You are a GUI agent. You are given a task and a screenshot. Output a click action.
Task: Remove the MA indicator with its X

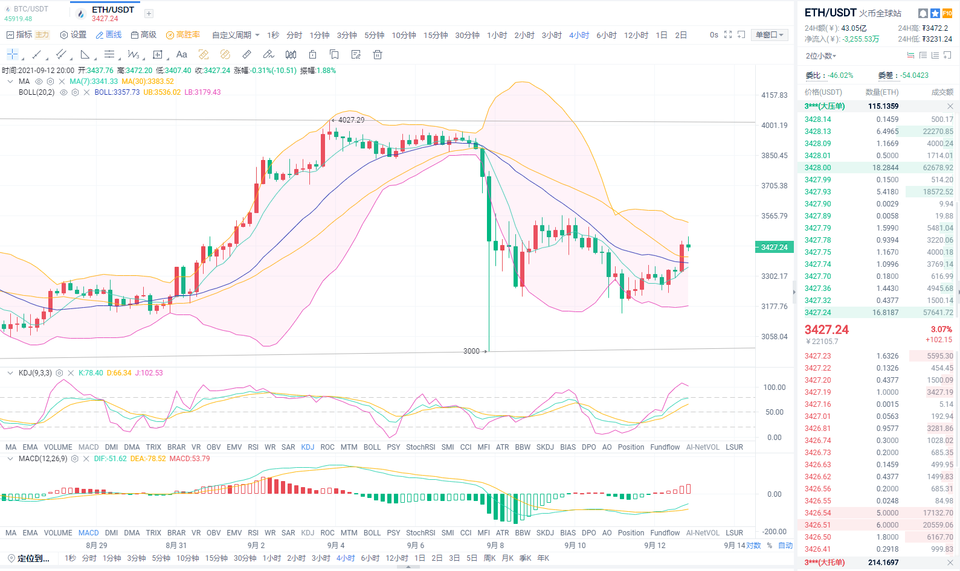point(62,81)
